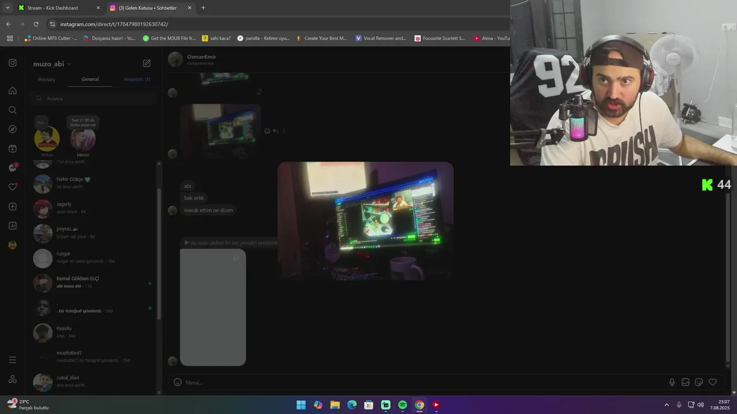Open a new browser tab with the plus button
This screenshot has width=737, height=414.
click(203, 8)
